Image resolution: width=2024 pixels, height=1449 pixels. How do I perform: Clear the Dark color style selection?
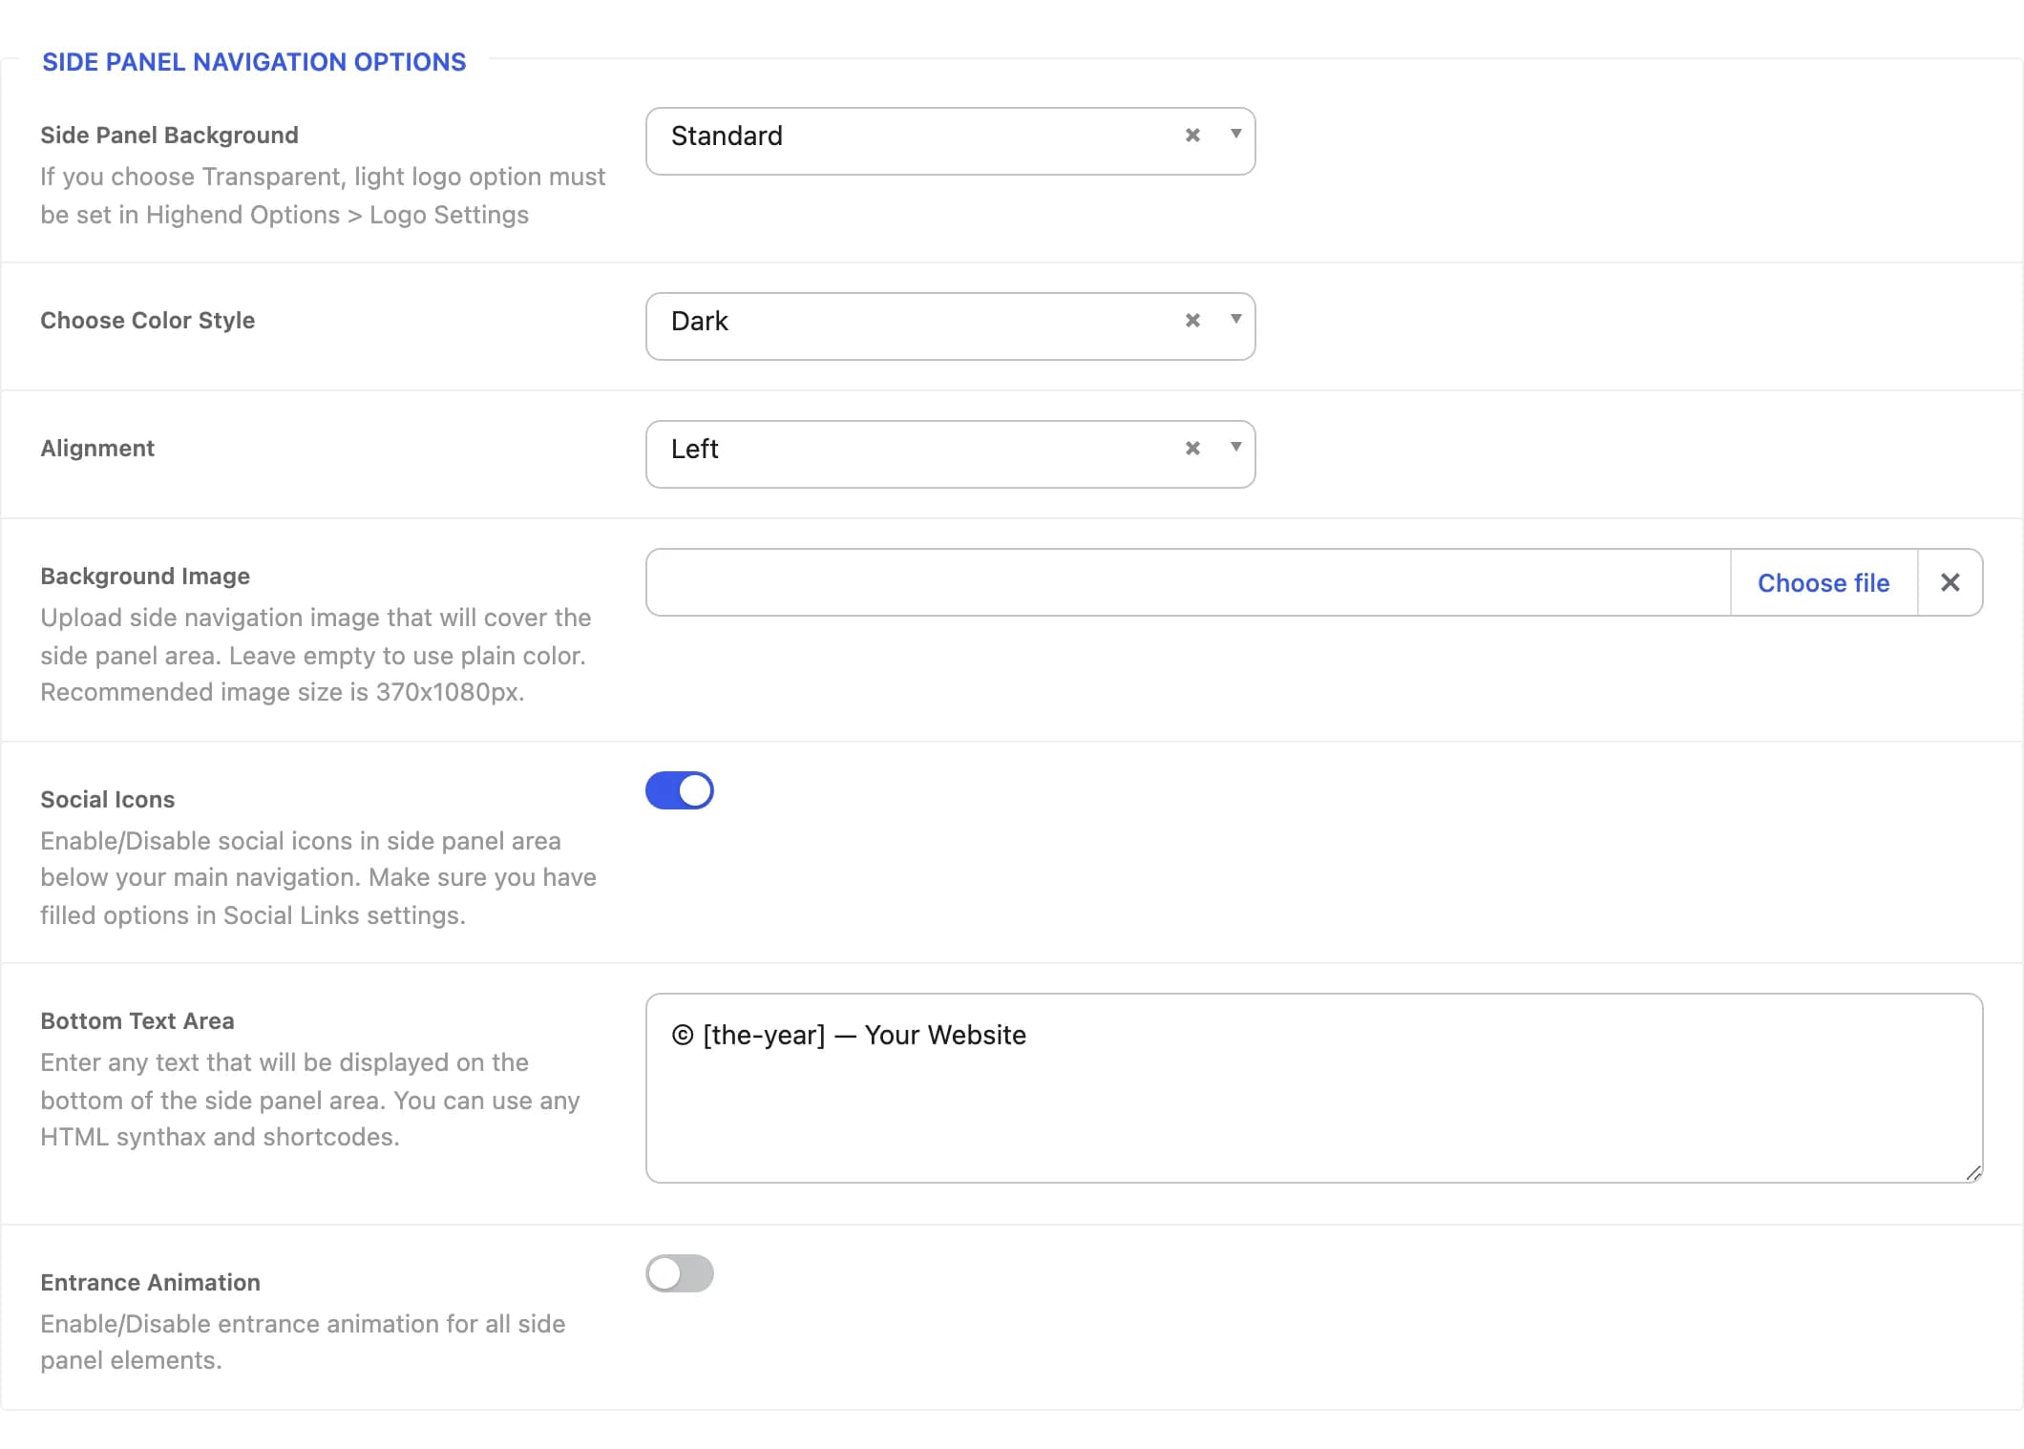1192,321
